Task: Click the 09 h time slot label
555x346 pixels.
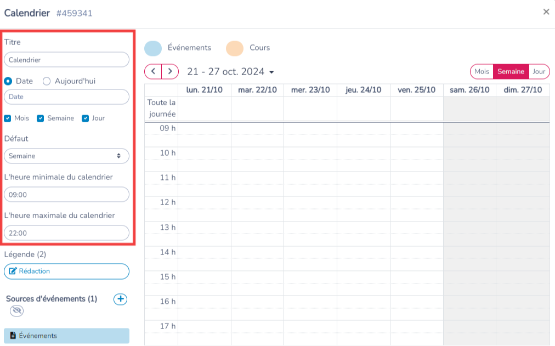Action: point(167,128)
